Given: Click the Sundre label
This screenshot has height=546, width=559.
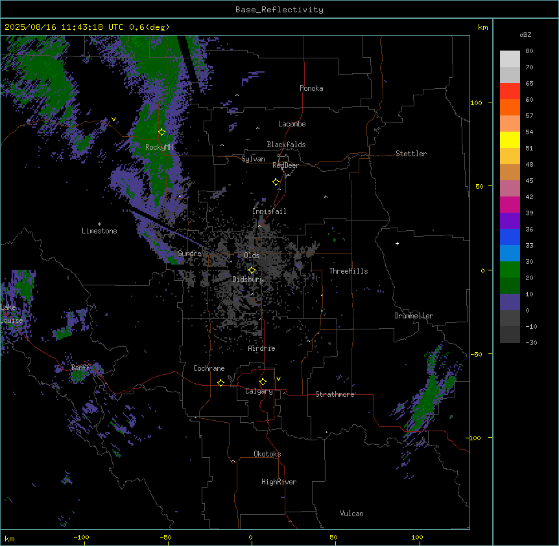Looking at the screenshot, I should click(x=189, y=254).
